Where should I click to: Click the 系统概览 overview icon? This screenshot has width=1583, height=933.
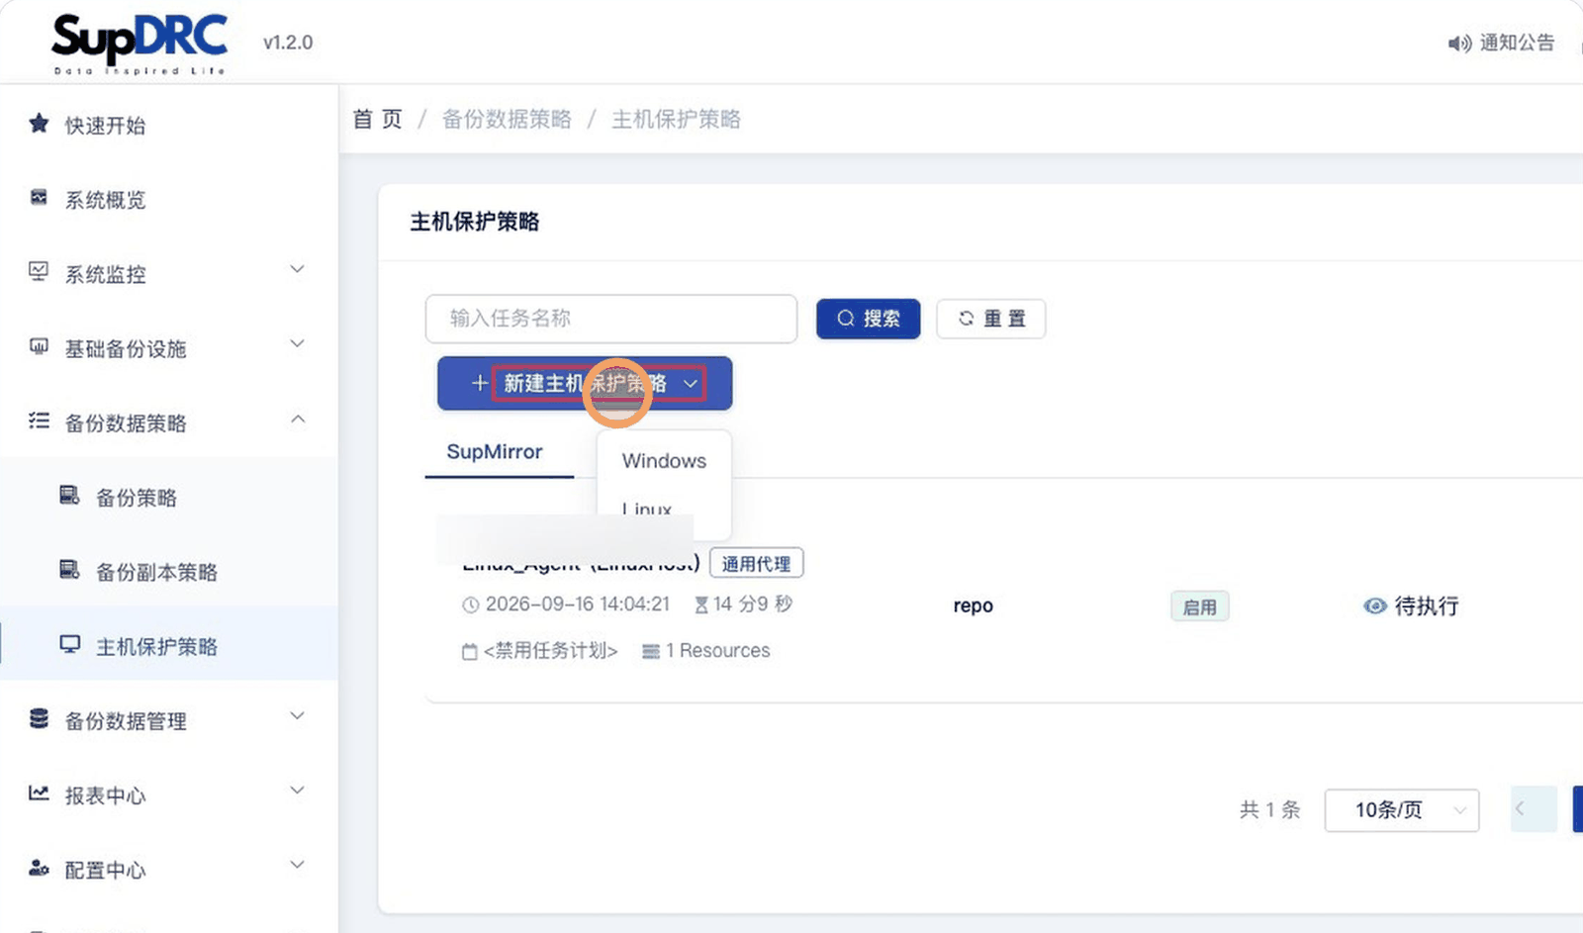click(x=39, y=198)
